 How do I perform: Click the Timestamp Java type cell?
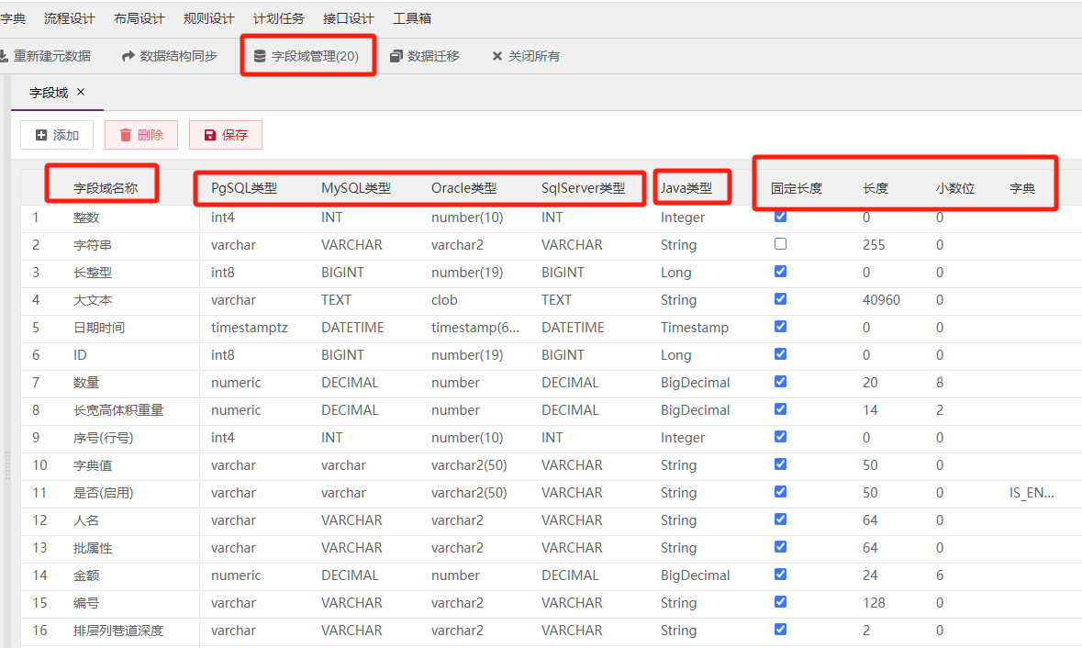tap(694, 328)
